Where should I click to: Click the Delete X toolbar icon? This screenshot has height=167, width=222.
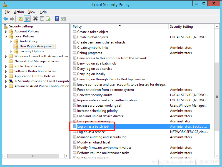click(35, 19)
